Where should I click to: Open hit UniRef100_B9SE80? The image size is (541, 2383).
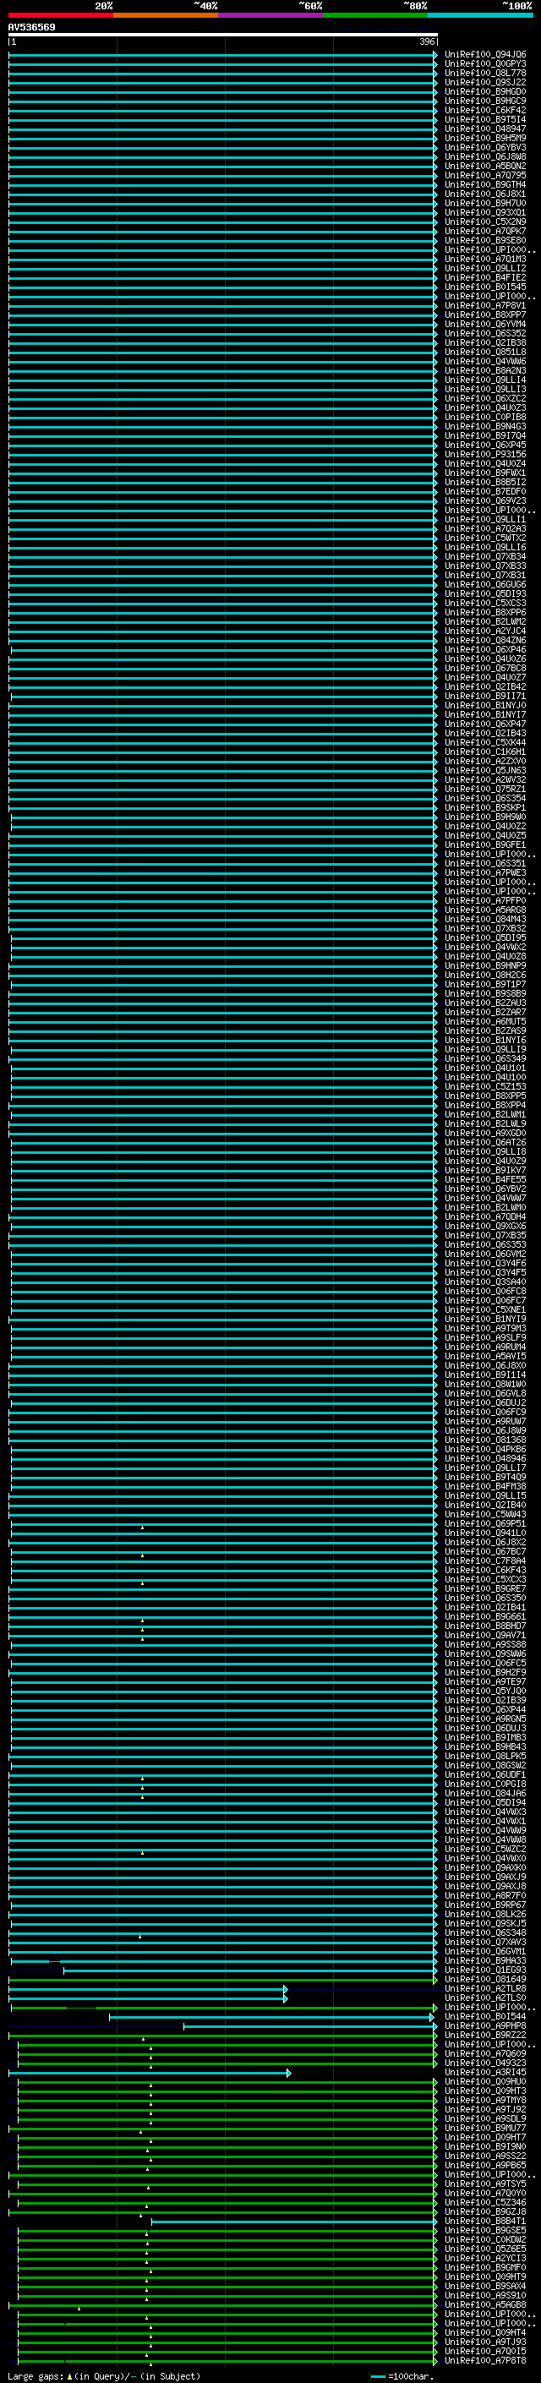click(x=485, y=241)
